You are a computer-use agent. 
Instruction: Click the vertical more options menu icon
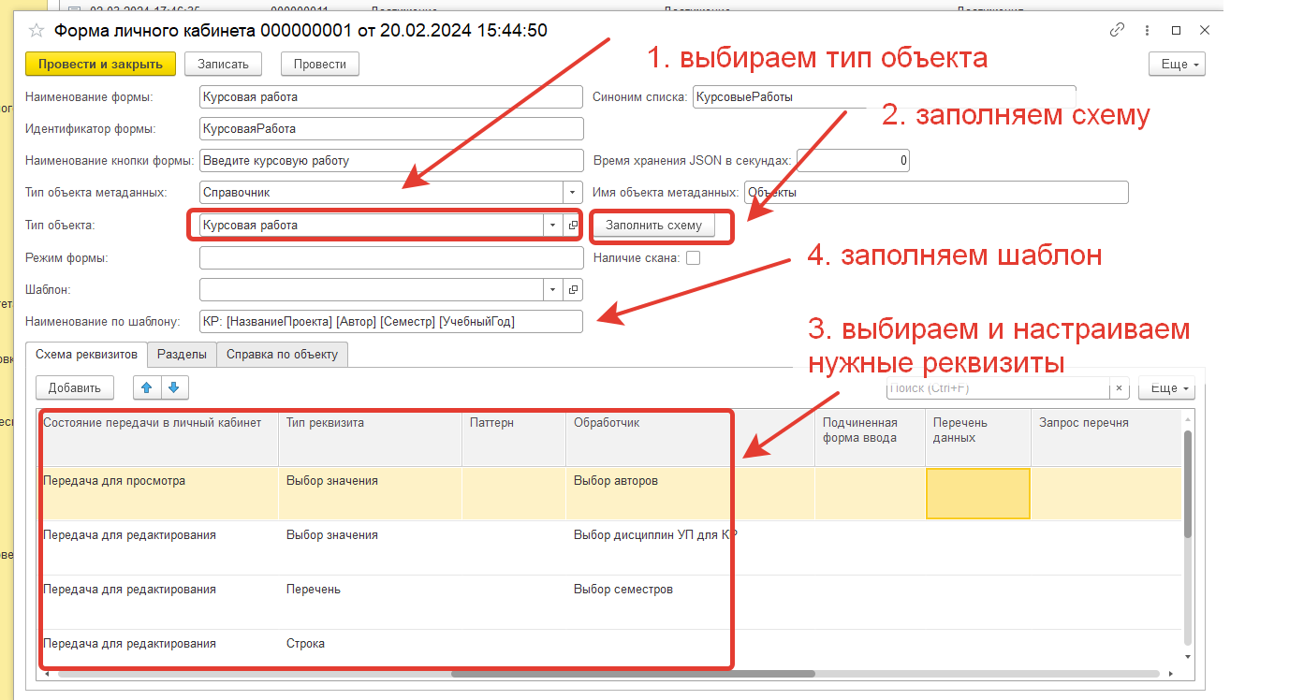point(1147,30)
